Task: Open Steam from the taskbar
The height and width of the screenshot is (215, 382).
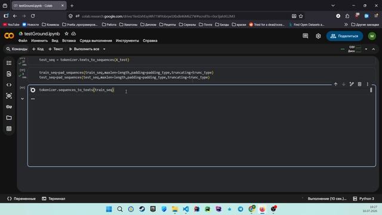Action: pos(142,209)
